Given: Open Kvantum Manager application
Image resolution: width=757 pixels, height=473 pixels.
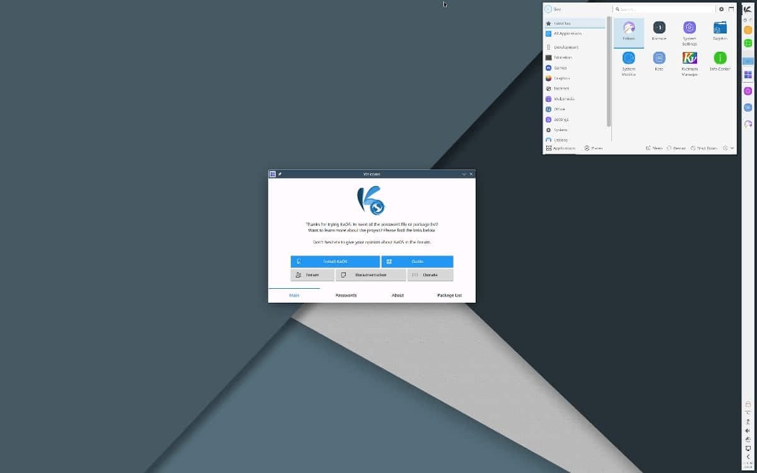Looking at the screenshot, I should pos(690,62).
